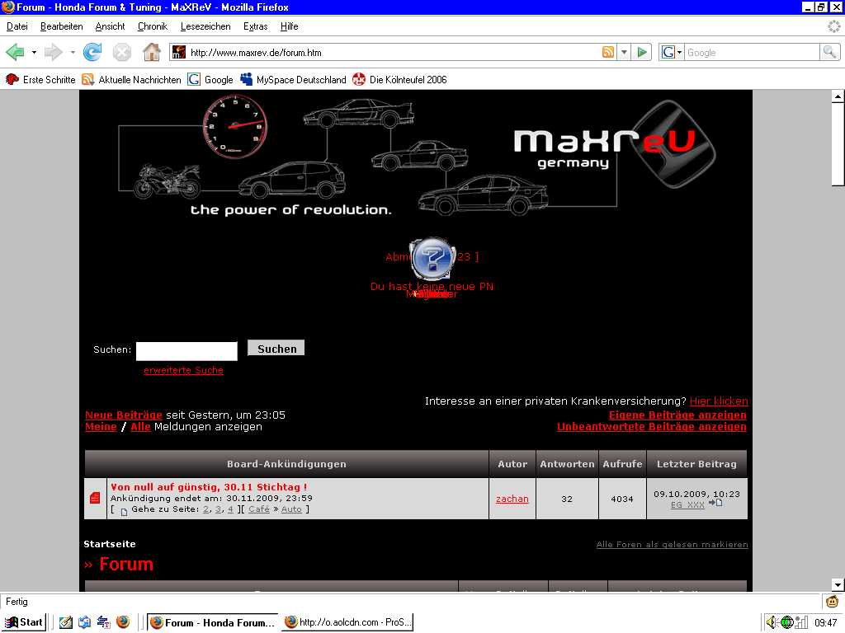845x633 pixels.
Task: Click the RSS feed icon in address bar
Action: (608, 53)
